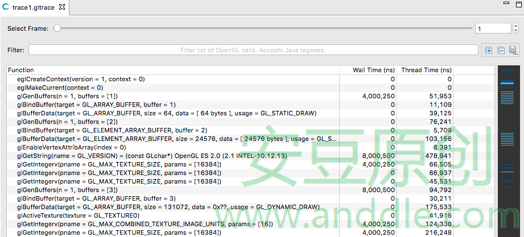The width and height of the screenshot is (524, 237).
Task: Increment the frame number stepper
Action: click(515, 26)
